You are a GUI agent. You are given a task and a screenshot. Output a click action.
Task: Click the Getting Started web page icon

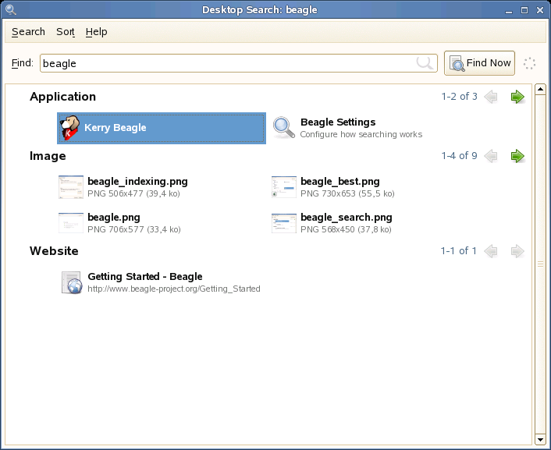coord(72,282)
